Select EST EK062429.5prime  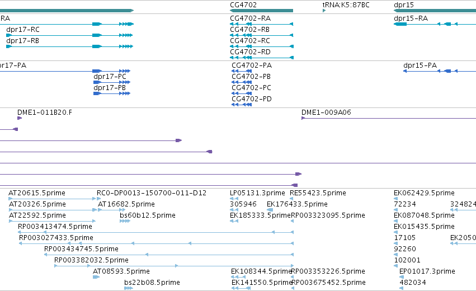(x=424, y=193)
